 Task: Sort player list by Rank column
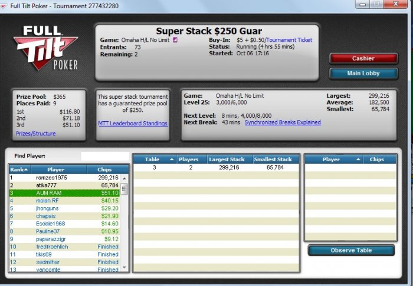click(x=19, y=169)
